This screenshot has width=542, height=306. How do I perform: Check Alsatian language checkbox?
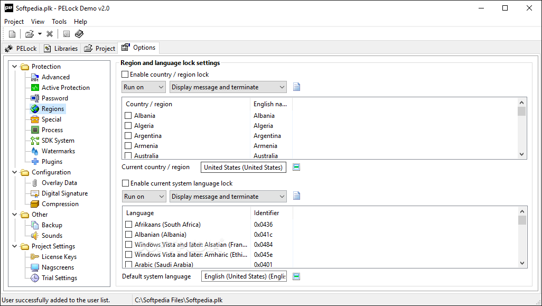coord(128,245)
